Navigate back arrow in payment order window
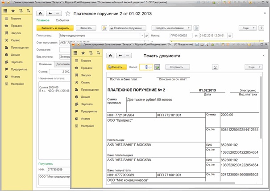 (x=50, y=13)
